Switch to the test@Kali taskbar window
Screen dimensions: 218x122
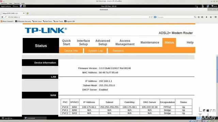click(x=9, y=118)
